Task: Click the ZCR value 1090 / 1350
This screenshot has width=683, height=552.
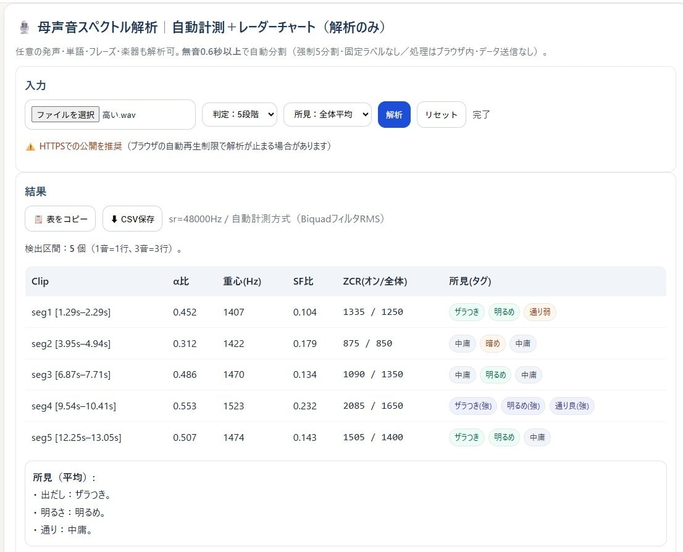Action: [x=373, y=374]
